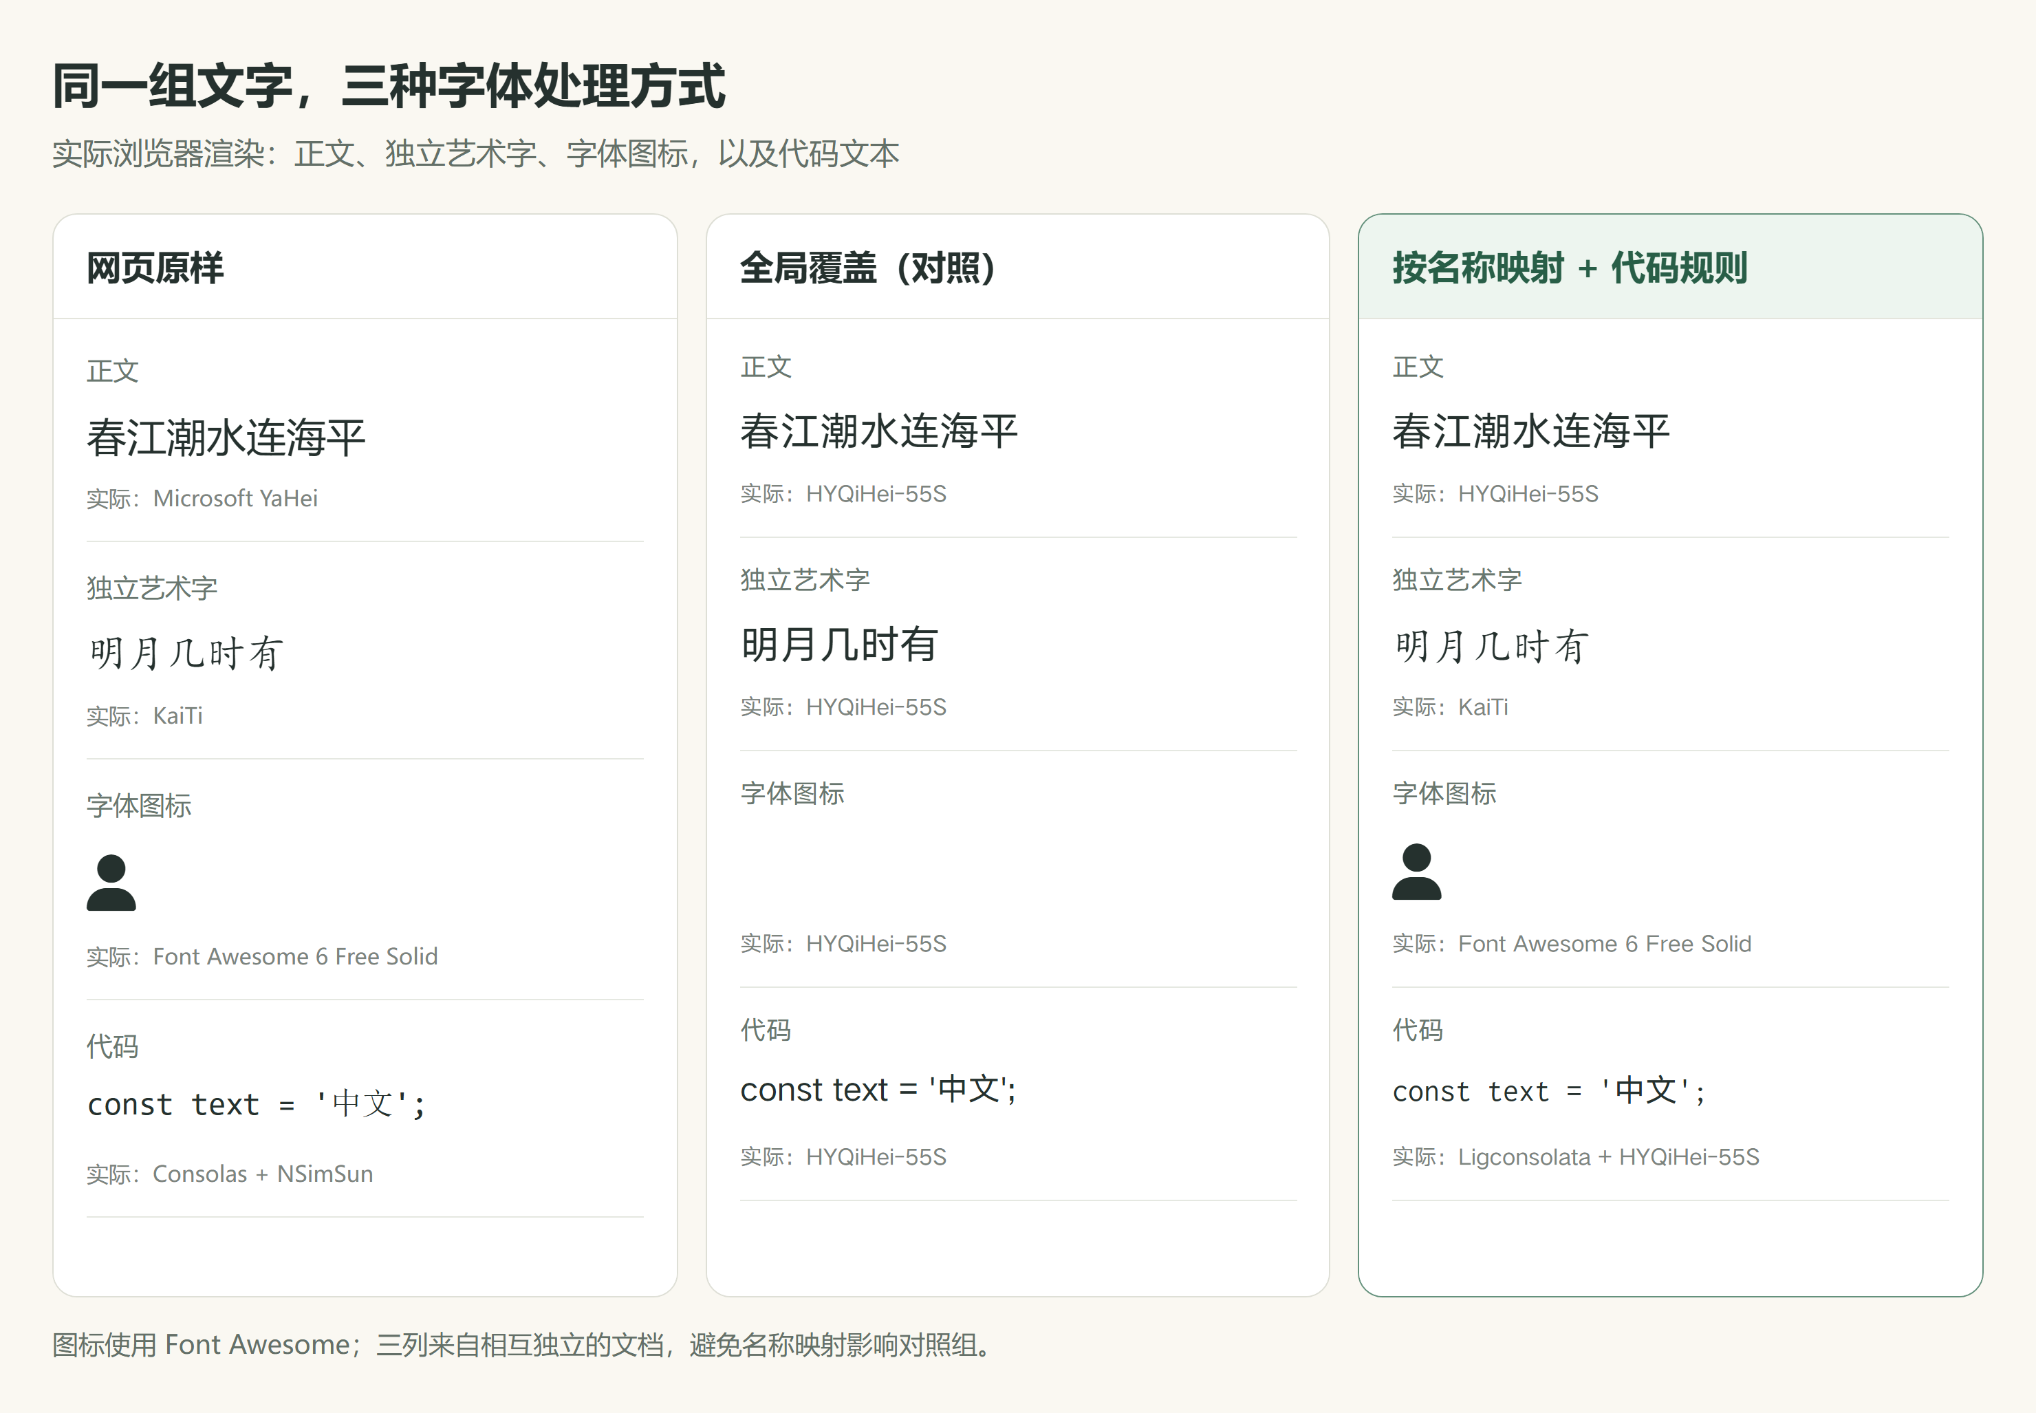Click HYQiHei-55S label under 全局覆盖 明月几时有
This screenshot has height=1413, width=2036.
click(843, 707)
